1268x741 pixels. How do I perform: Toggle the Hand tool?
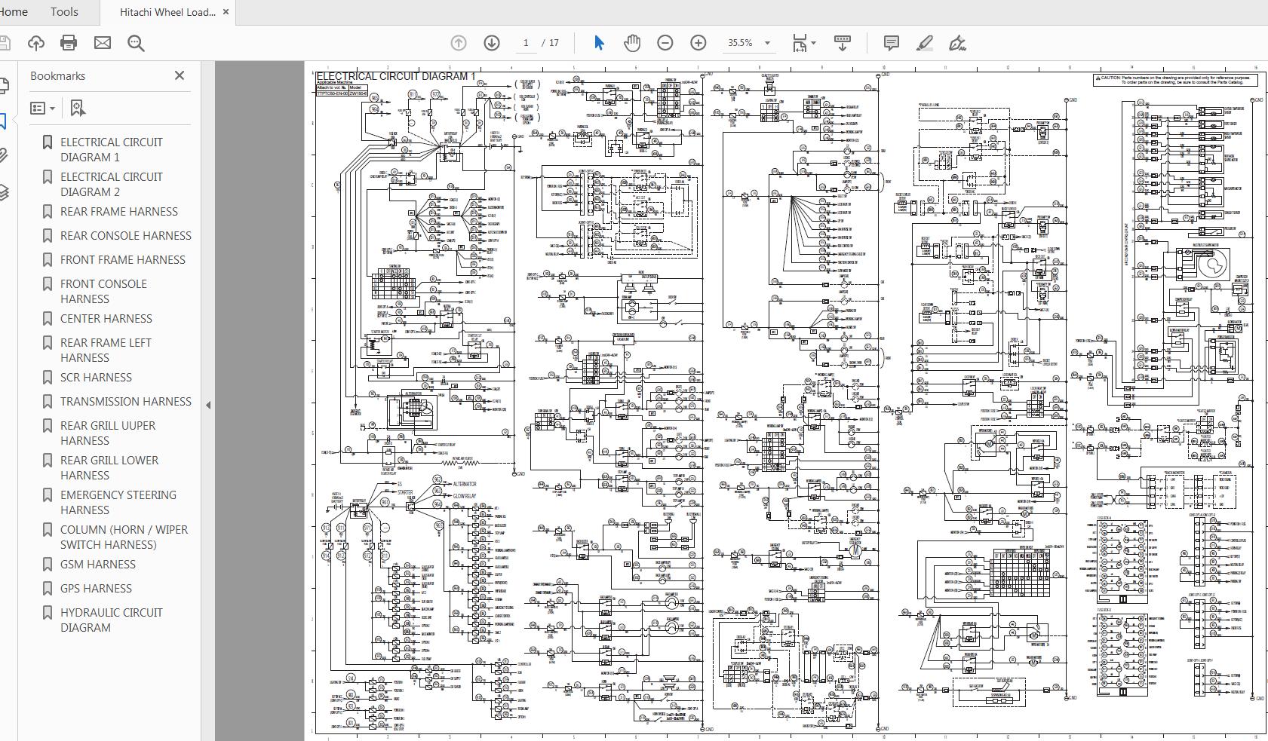(x=631, y=43)
